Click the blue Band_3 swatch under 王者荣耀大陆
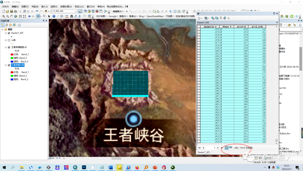The width and height of the screenshot is (303, 171). (x=12, y=79)
